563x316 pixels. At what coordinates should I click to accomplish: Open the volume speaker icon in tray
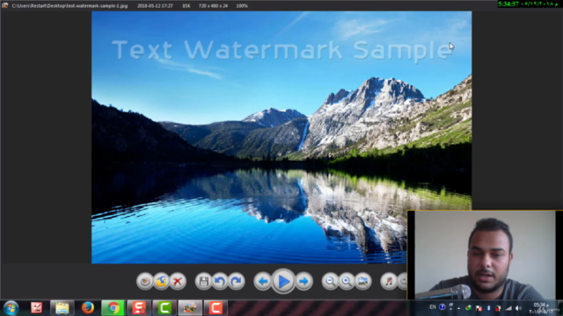(x=518, y=308)
